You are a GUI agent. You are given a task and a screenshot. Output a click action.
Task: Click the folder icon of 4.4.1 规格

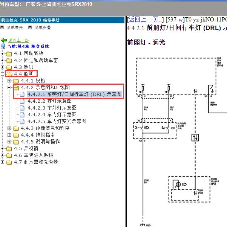tap(16, 81)
